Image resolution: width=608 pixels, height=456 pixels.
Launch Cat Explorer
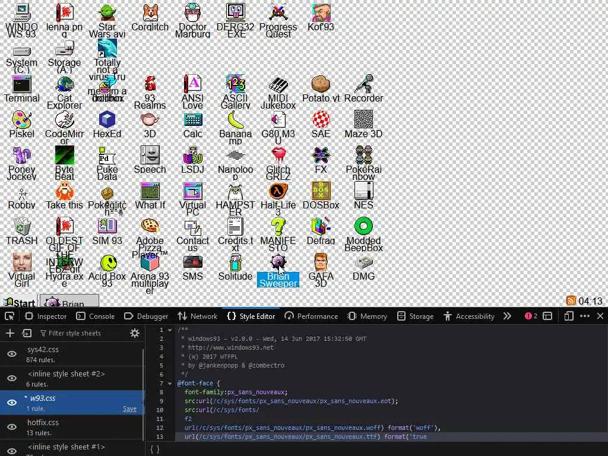pyautogui.click(x=64, y=92)
